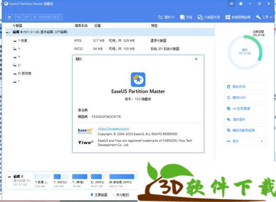Viewport: 276px width, 202px height.
Task: Click the blue Primary legend entry
Action: [x=99, y=195]
